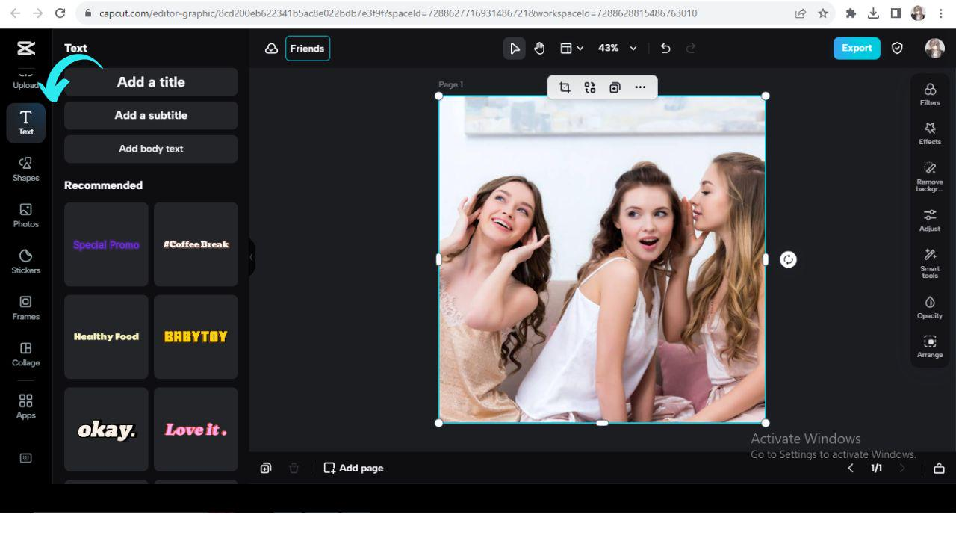Screen dimensions: 956x538
Task: Open the Adjust settings
Action: pyautogui.click(x=929, y=220)
